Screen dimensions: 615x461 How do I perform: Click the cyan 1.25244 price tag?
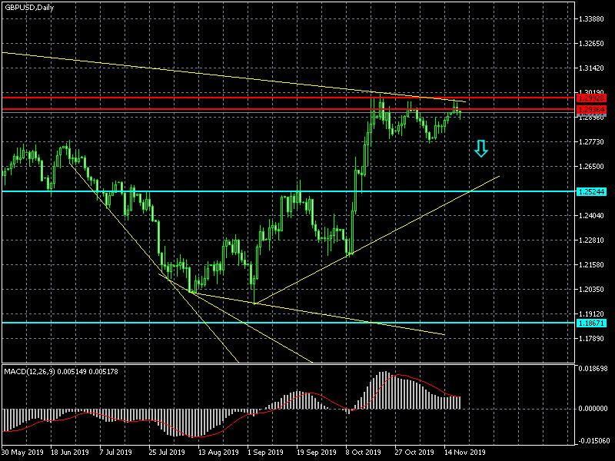[x=591, y=191]
